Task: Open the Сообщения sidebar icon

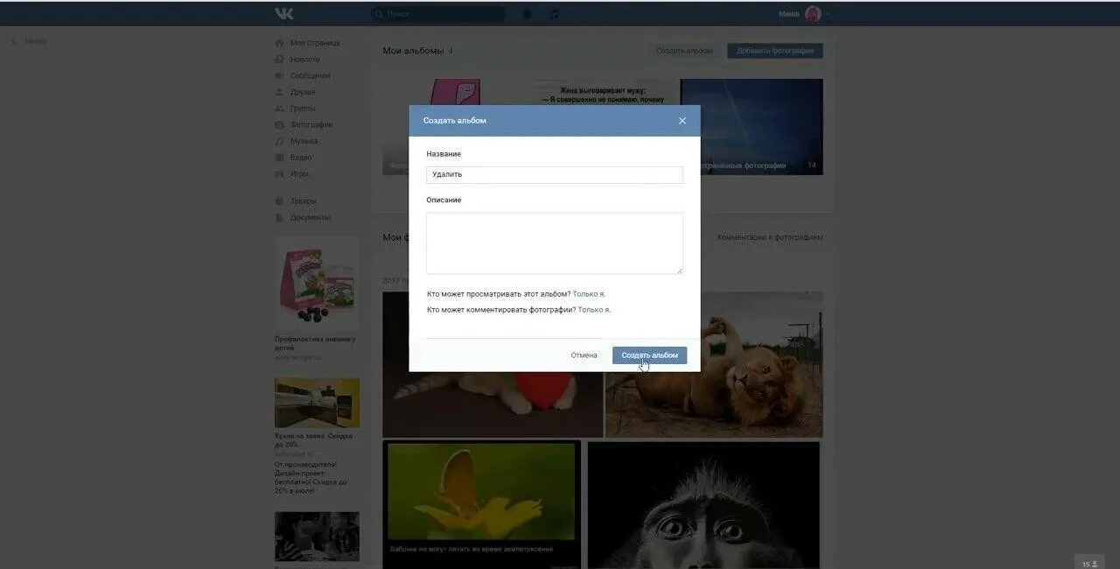Action: [x=280, y=75]
